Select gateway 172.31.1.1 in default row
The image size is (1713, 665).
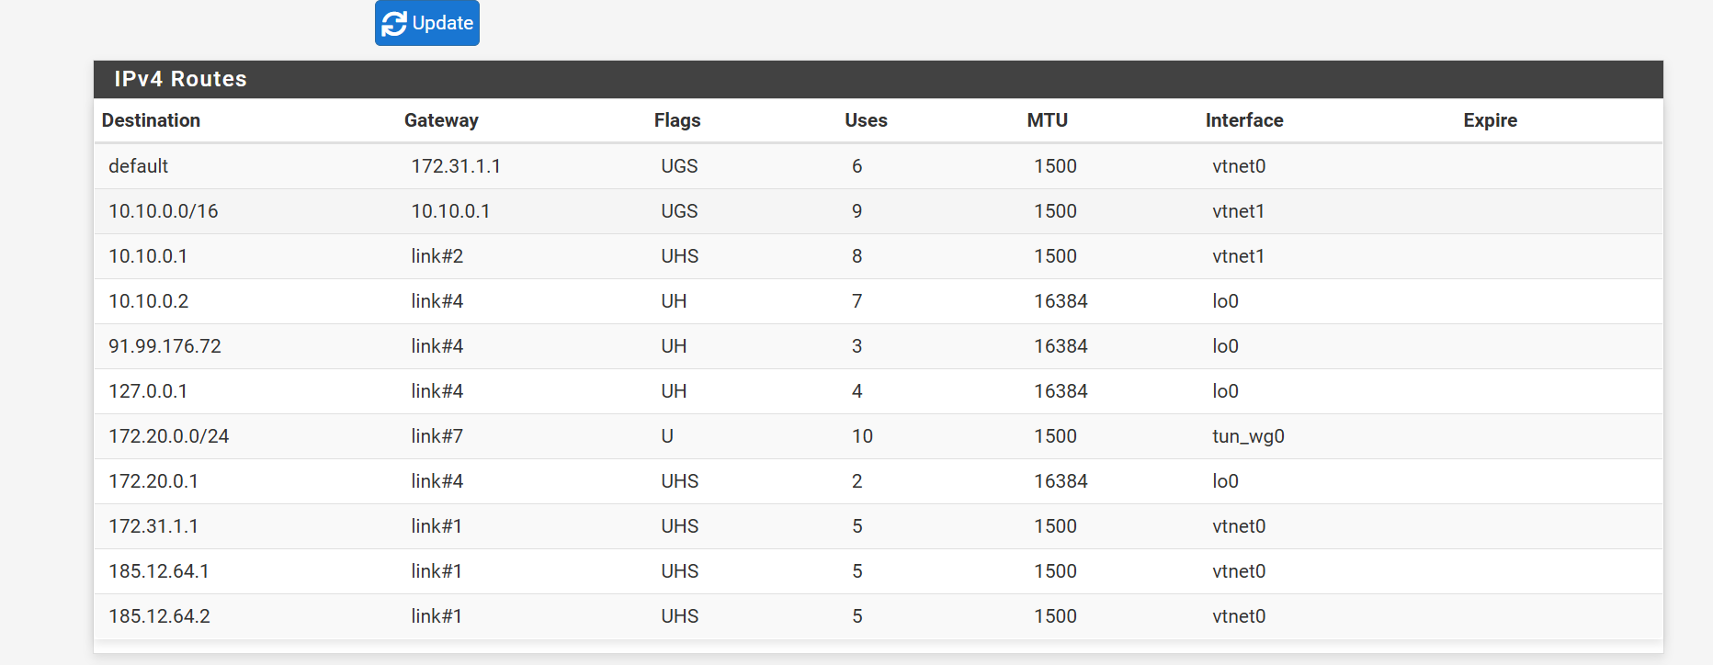(x=456, y=166)
